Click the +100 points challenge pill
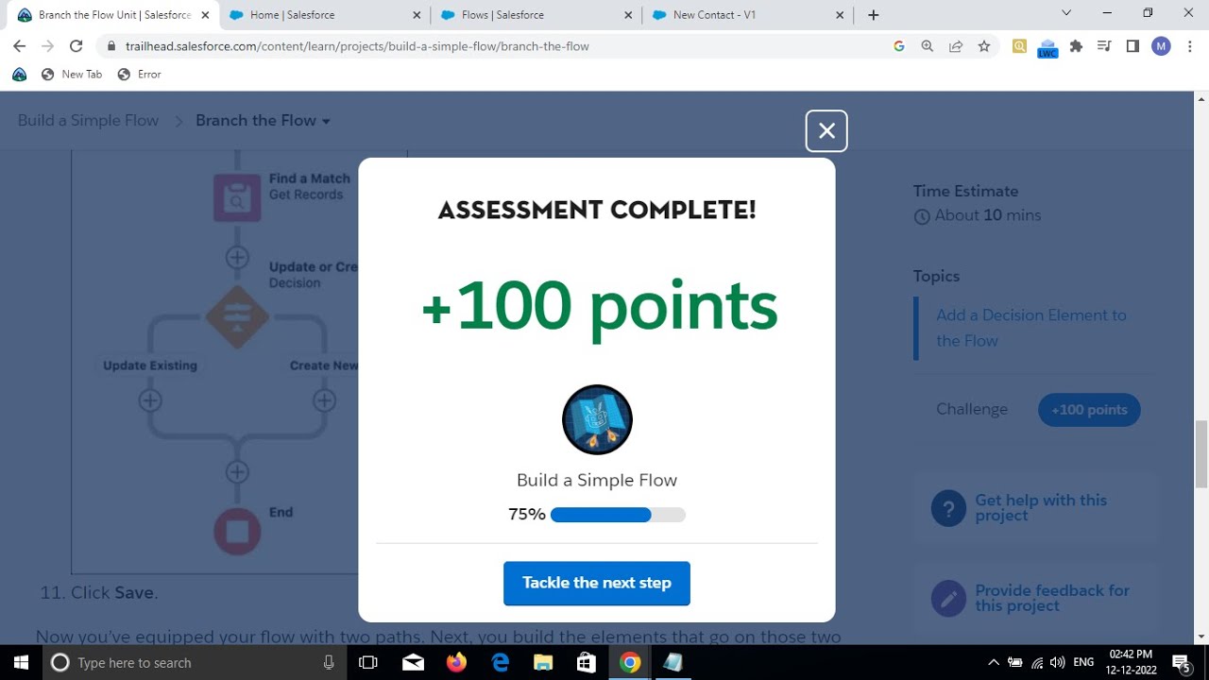The height and width of the screenshot is (680, 1209). pyautogui.click(x=1089, y=410)
